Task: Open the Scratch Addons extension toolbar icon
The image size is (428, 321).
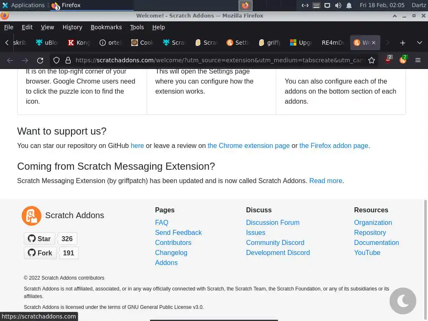Action: (403, 59)
